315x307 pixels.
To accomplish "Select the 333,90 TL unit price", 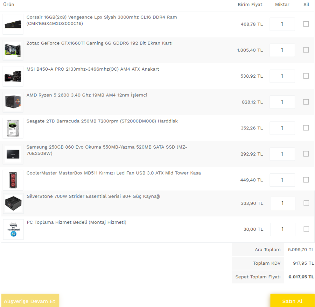I will [x=252, y=204].
